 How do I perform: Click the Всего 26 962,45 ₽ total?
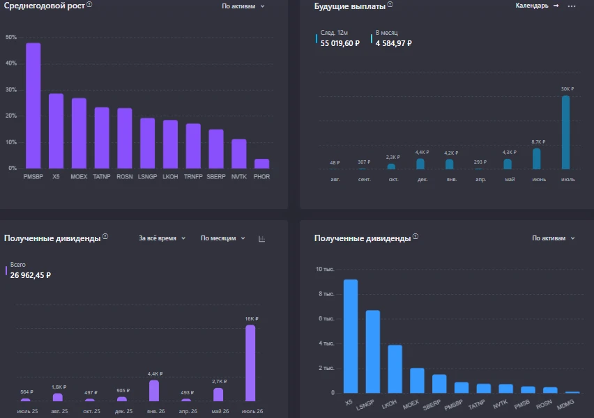pyautogui.click(x=30, y=275)
